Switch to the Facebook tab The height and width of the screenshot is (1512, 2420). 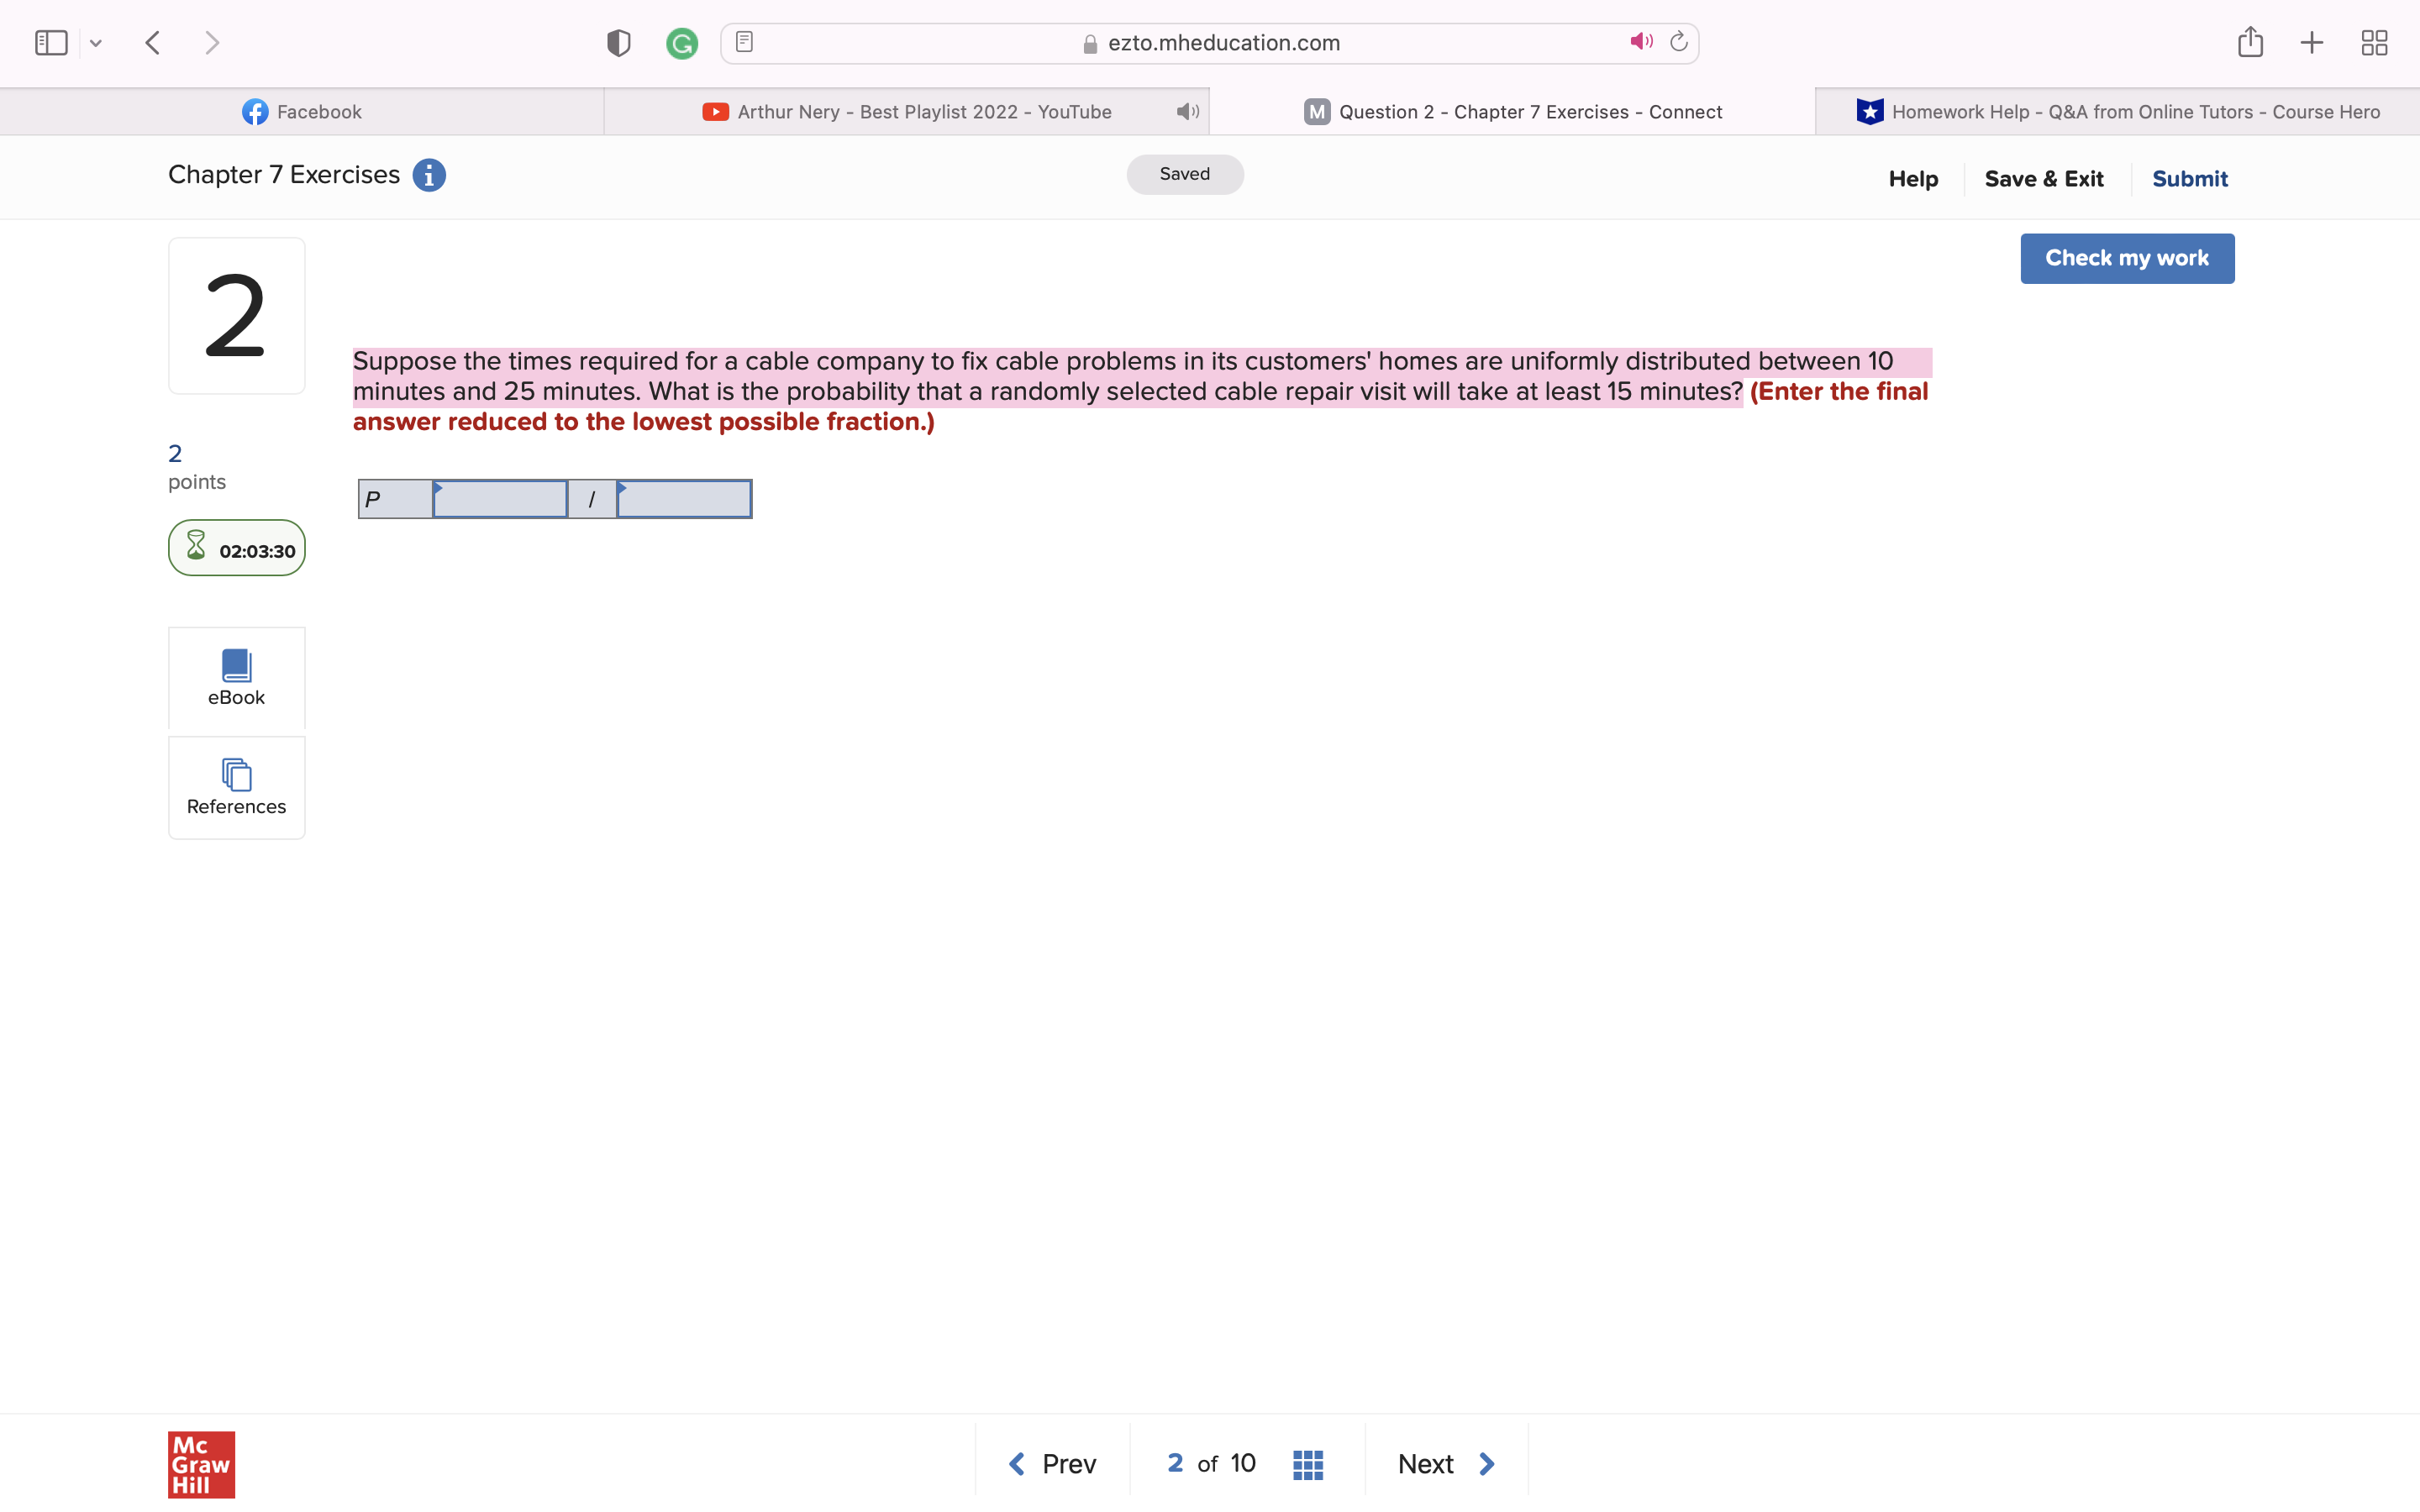300,111
